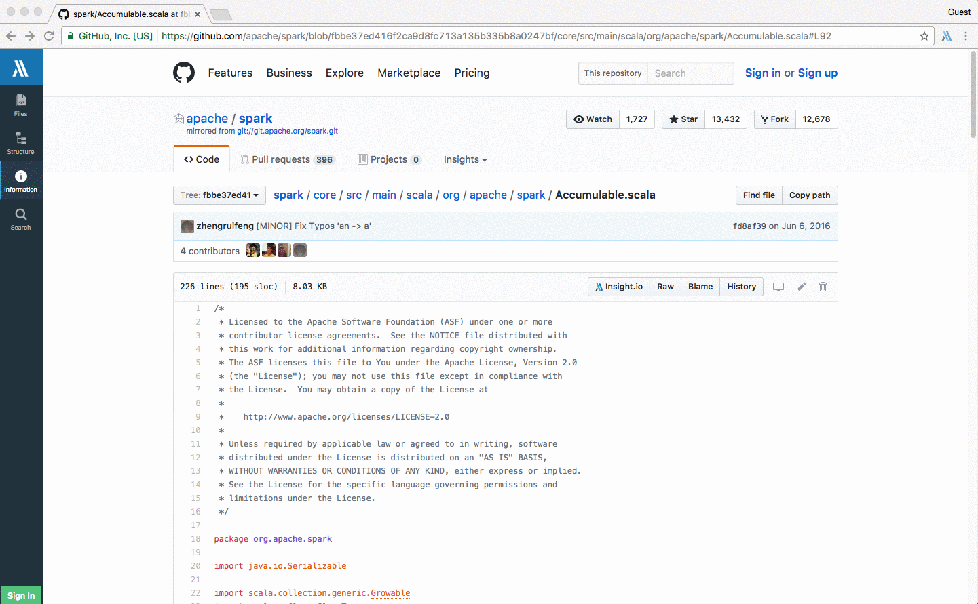This screenshot has width=978, height=604.
Task: Click the Insight.io browser extension icon
Action: [947, 36]
